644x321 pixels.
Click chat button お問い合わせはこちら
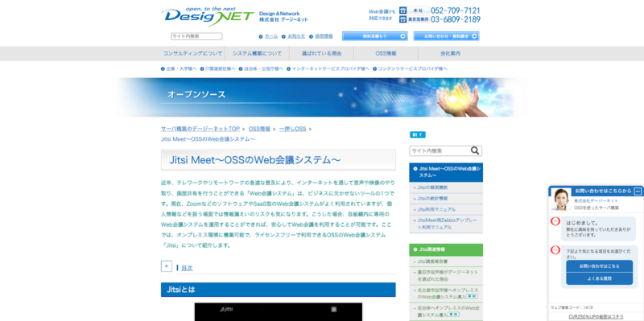599,266
